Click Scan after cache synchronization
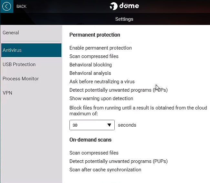 (x=105, y=170)
